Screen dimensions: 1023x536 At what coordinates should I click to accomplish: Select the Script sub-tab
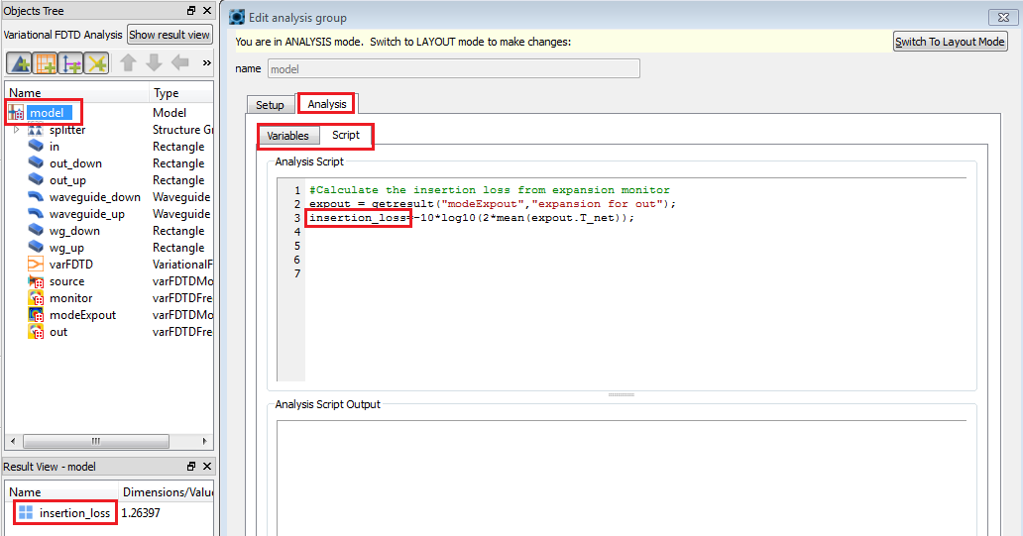pyautogui.click(x=346, y=136)
